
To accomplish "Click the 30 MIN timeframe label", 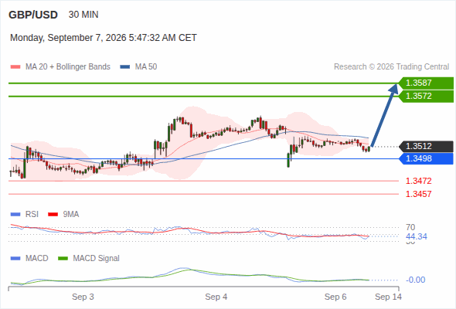I will (83, 15).
